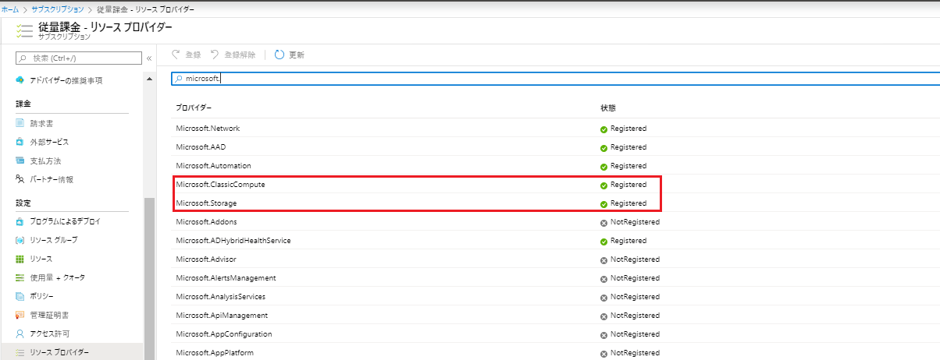
Task: Click gray status icon for Microsoft.ApiManagement
Action: (x=604, y=316)
